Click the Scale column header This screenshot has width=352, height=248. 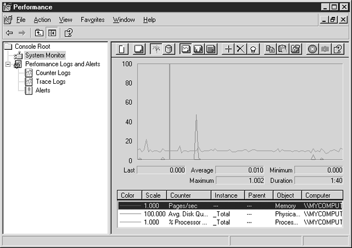[x=153, y=195]
